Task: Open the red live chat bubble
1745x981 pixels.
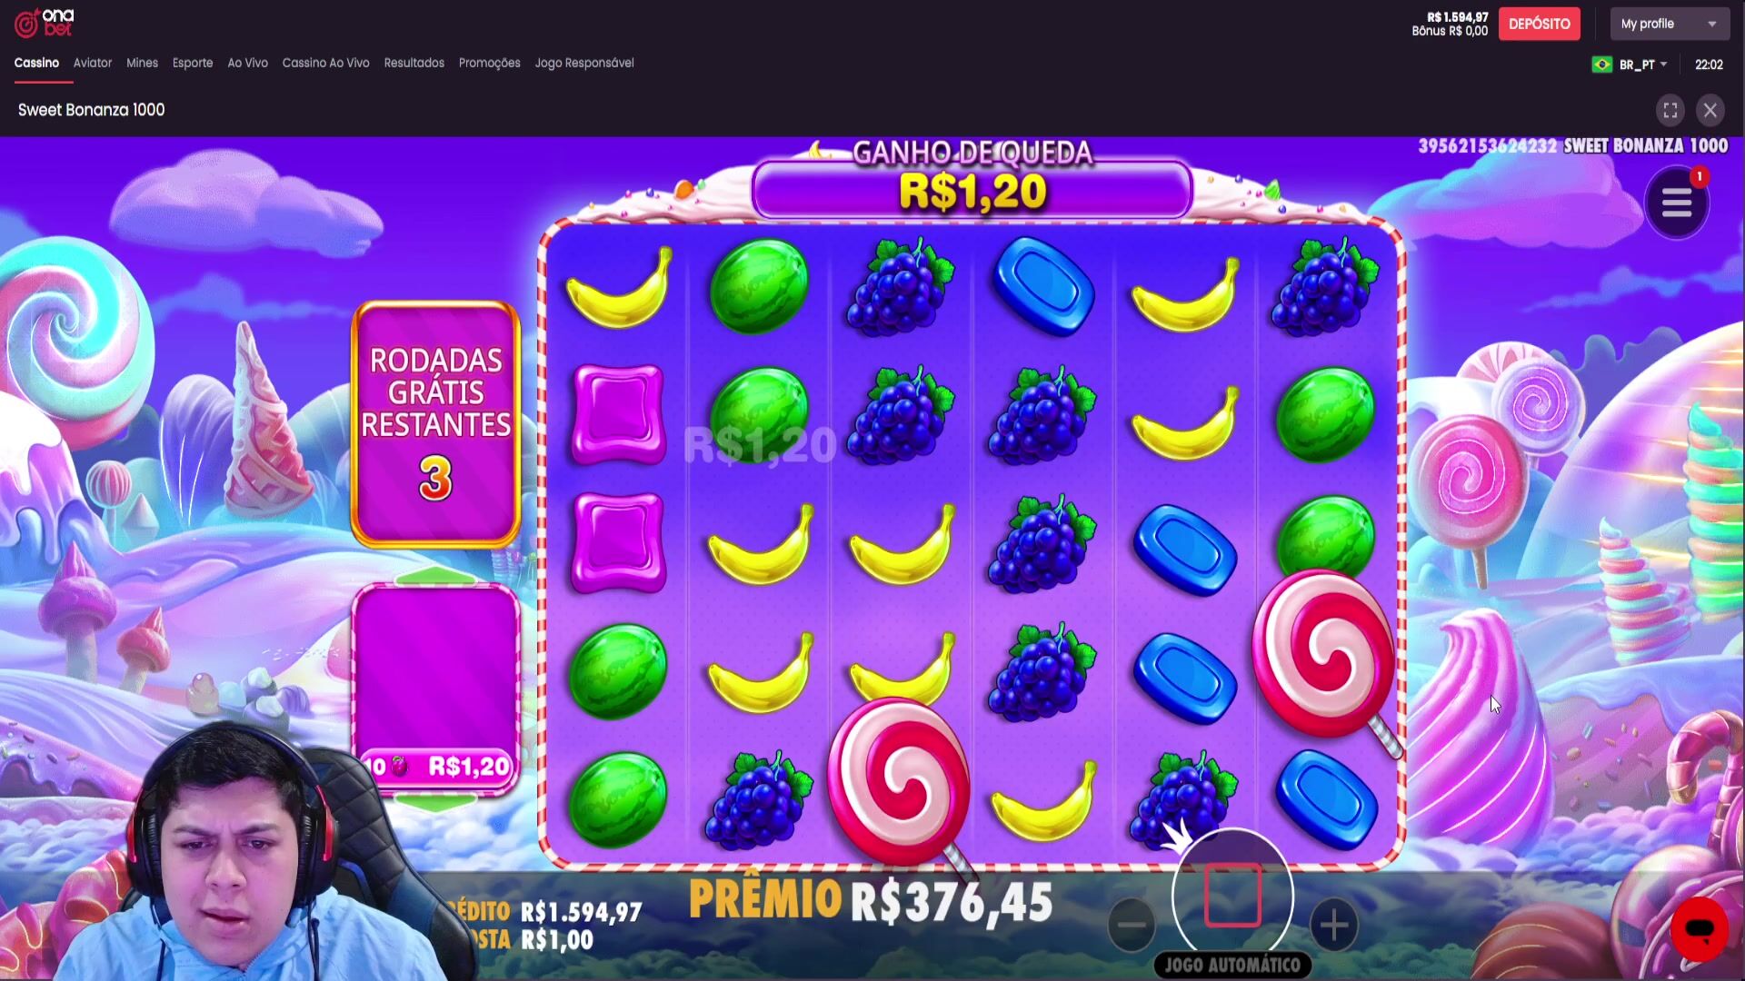Action: click(1699, 929)
